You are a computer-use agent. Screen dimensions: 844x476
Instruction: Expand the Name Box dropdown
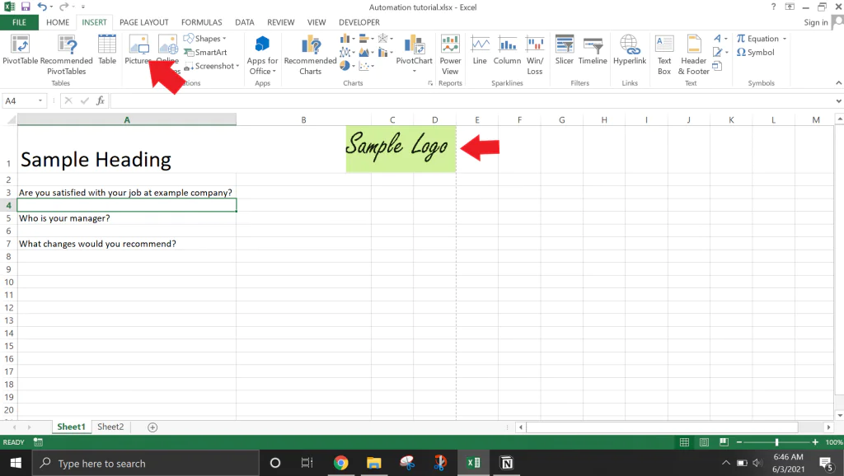tap(40, 100)
